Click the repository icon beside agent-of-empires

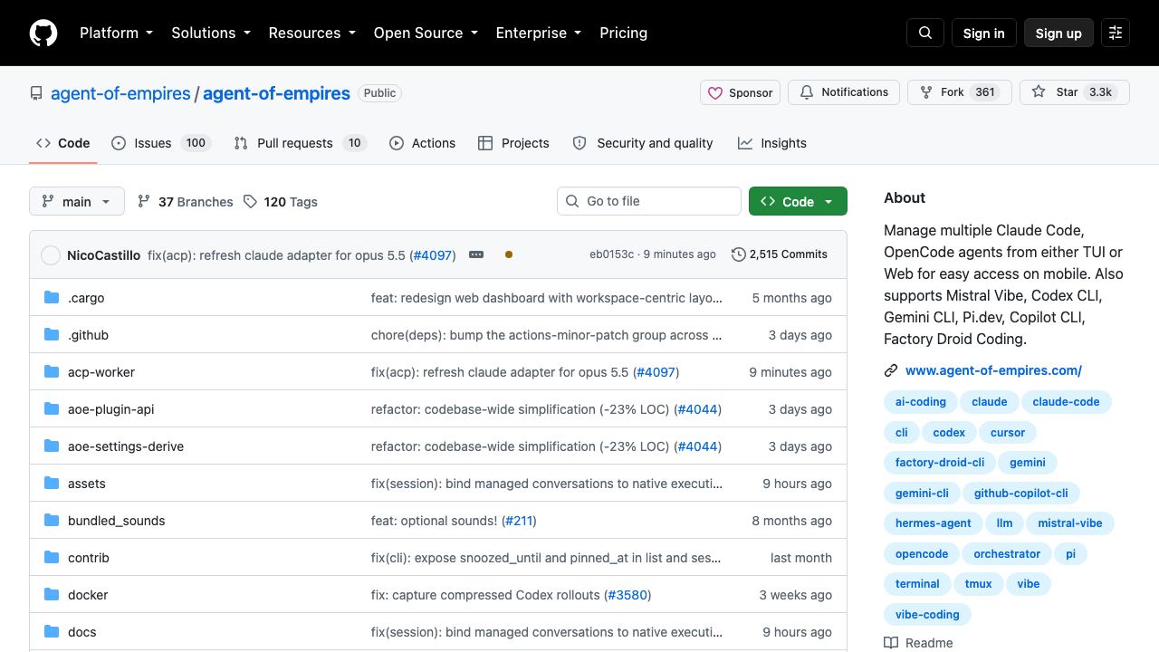coord(36,93)
